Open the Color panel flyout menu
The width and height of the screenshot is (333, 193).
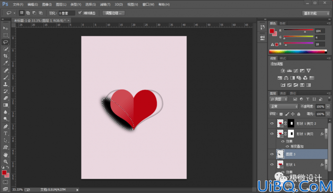[329, 23]
